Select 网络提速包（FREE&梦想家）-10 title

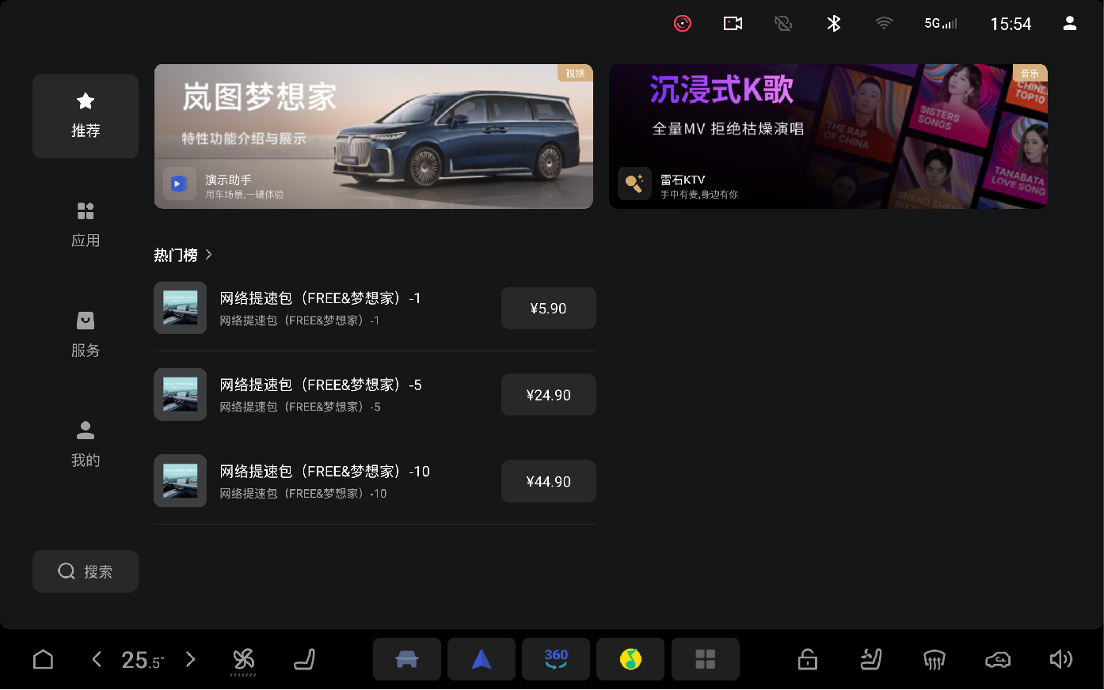(x=325, y=472)
